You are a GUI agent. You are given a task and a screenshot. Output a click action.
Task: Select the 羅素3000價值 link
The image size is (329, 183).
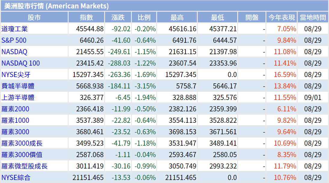coord(22,155)
